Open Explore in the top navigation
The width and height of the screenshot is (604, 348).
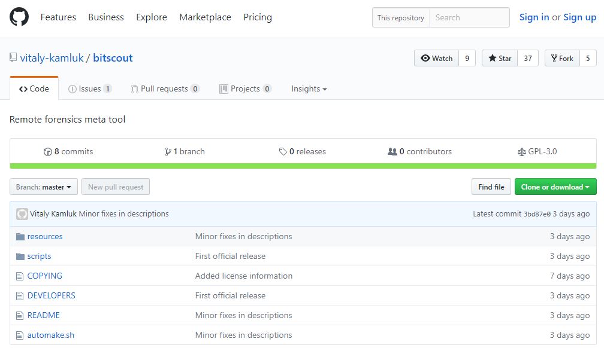pos(152,17)
